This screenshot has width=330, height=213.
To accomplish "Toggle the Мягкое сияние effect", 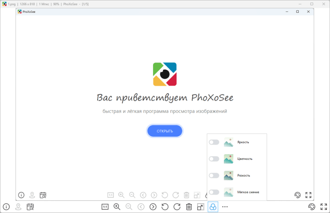I will pyautogui.click(x=214, y=192).
